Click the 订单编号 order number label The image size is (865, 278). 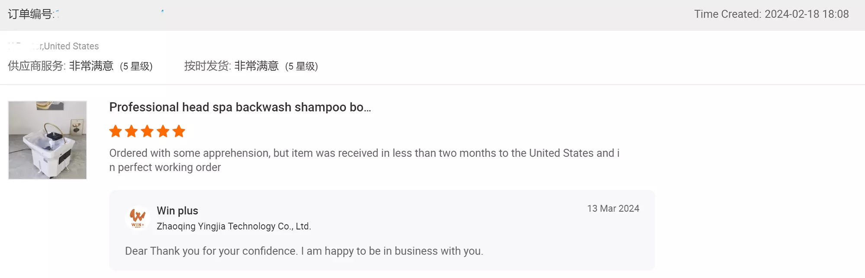(x=31, y=14)
